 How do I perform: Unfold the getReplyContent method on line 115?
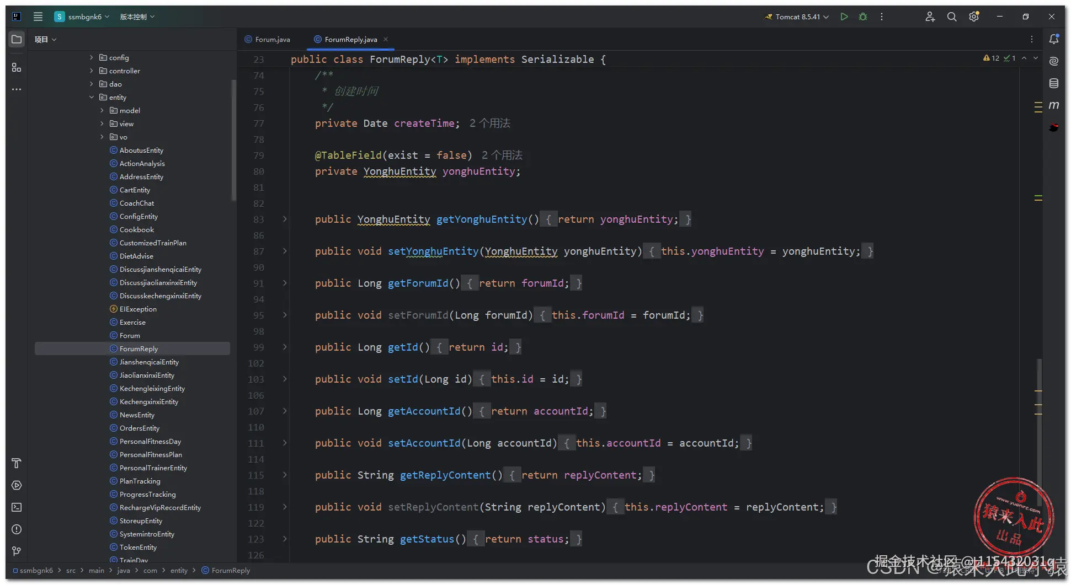click(285, 475)
